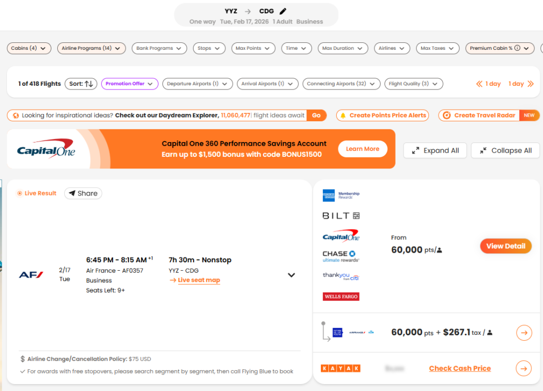Click the pencil icon to edit route
Viewport: 543px width, 391px height.
coord(284,11)
